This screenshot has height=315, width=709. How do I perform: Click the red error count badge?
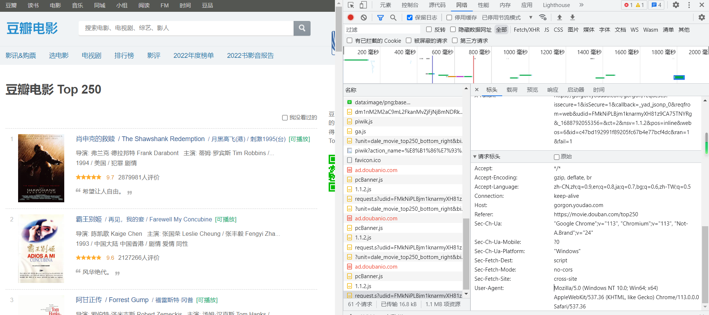[628, 5]
